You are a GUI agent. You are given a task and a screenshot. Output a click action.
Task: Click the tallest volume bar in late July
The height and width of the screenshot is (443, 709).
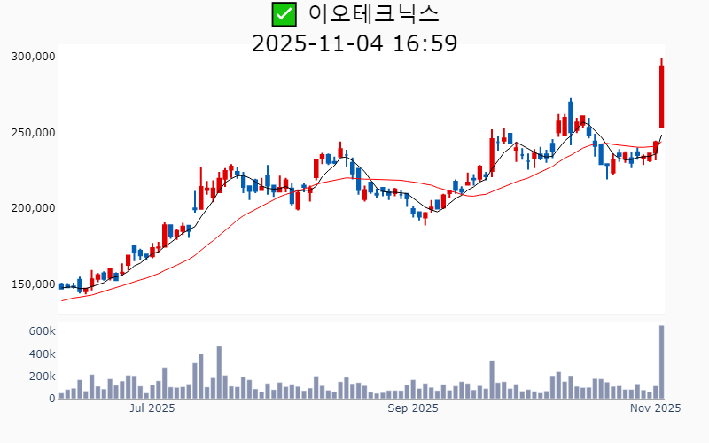[x=219, y=372]
